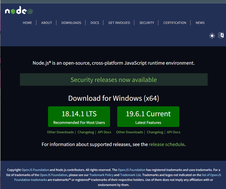View Changelog for the 19.6.1 Current release
Screen dimensions: 226x189
pyautogui.click(x=155, y=132)
